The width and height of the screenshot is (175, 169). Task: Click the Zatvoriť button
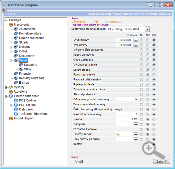(x=161, y=161)
